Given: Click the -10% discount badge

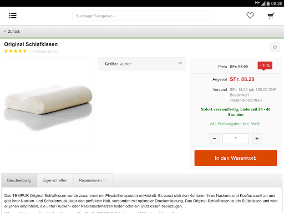Looking at the screenshot, I should (x=265, y=66).
